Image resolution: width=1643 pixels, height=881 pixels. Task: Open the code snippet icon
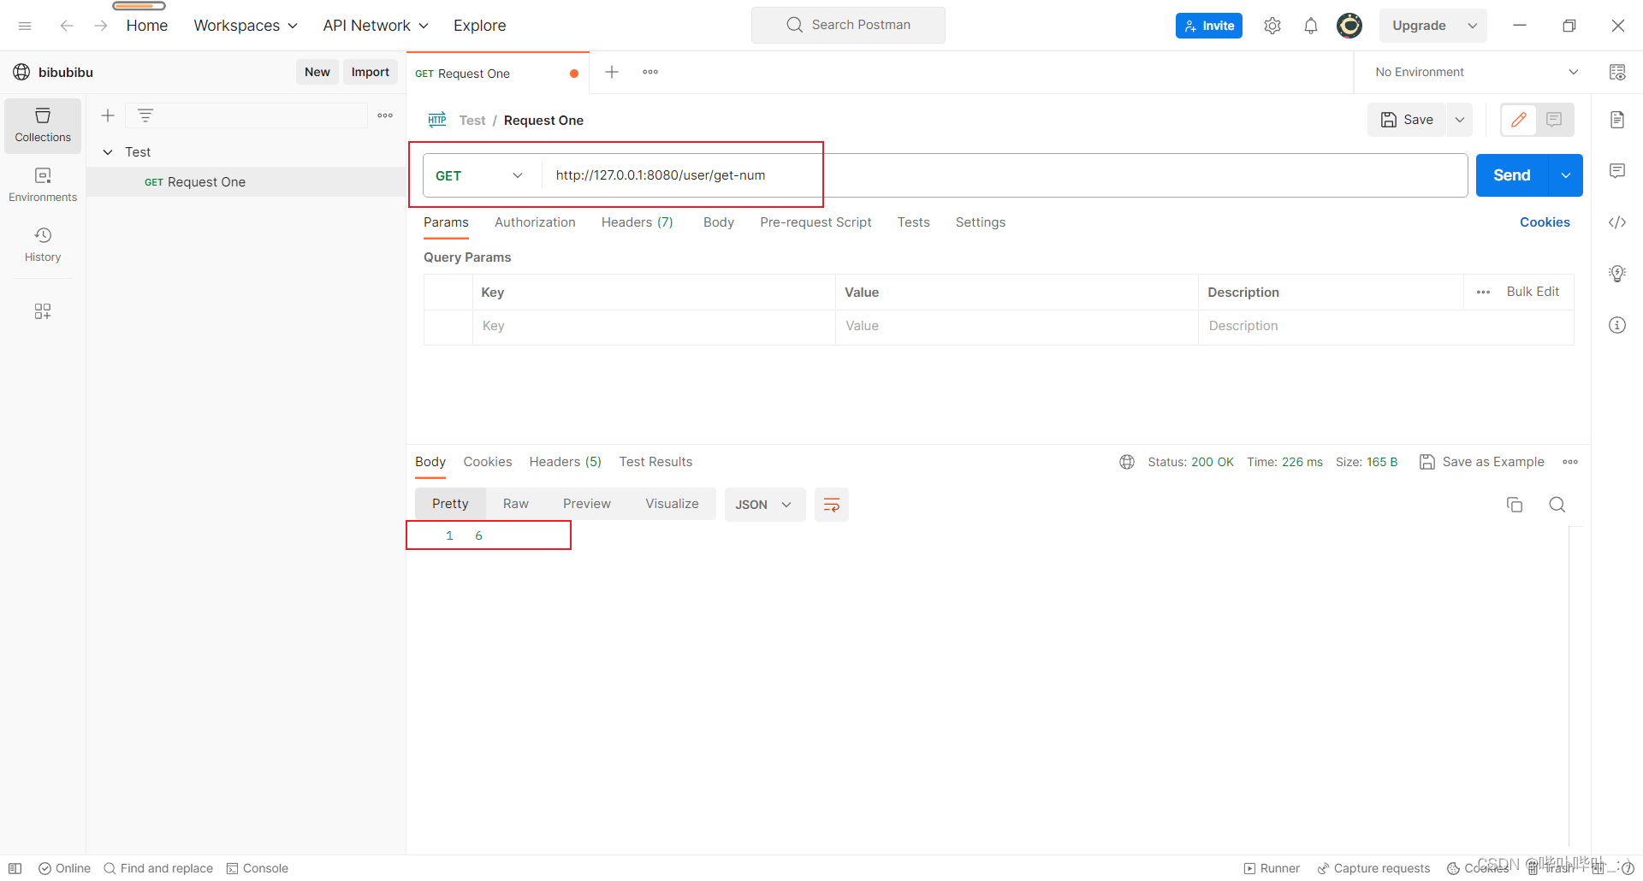pyautogui.click(x=1617, y=222)
